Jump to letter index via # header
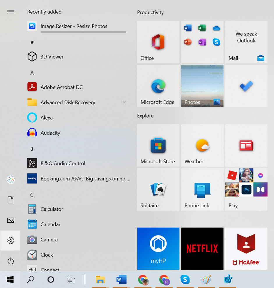Image resolution: width=274 pixels, height=288 pixels. [32, 42]
